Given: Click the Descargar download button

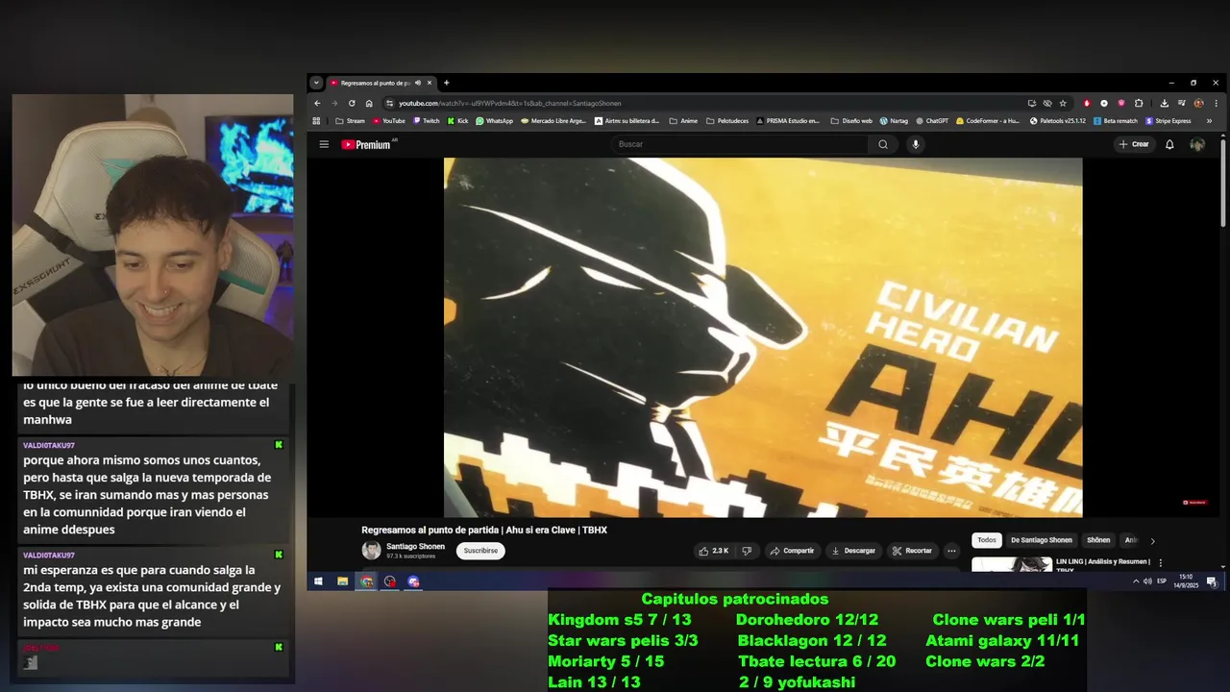Looking at the screenshot, I should pyautogui.click(x=853, y=551).
